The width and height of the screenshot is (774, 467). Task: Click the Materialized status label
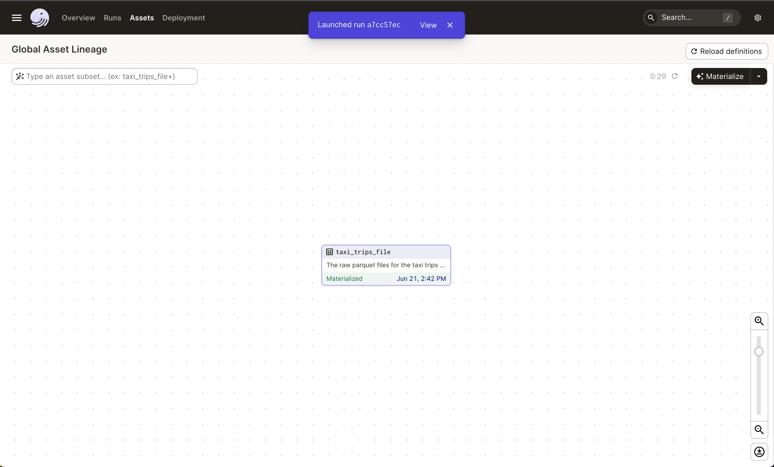pyautogui.click(x=344, y=278)
